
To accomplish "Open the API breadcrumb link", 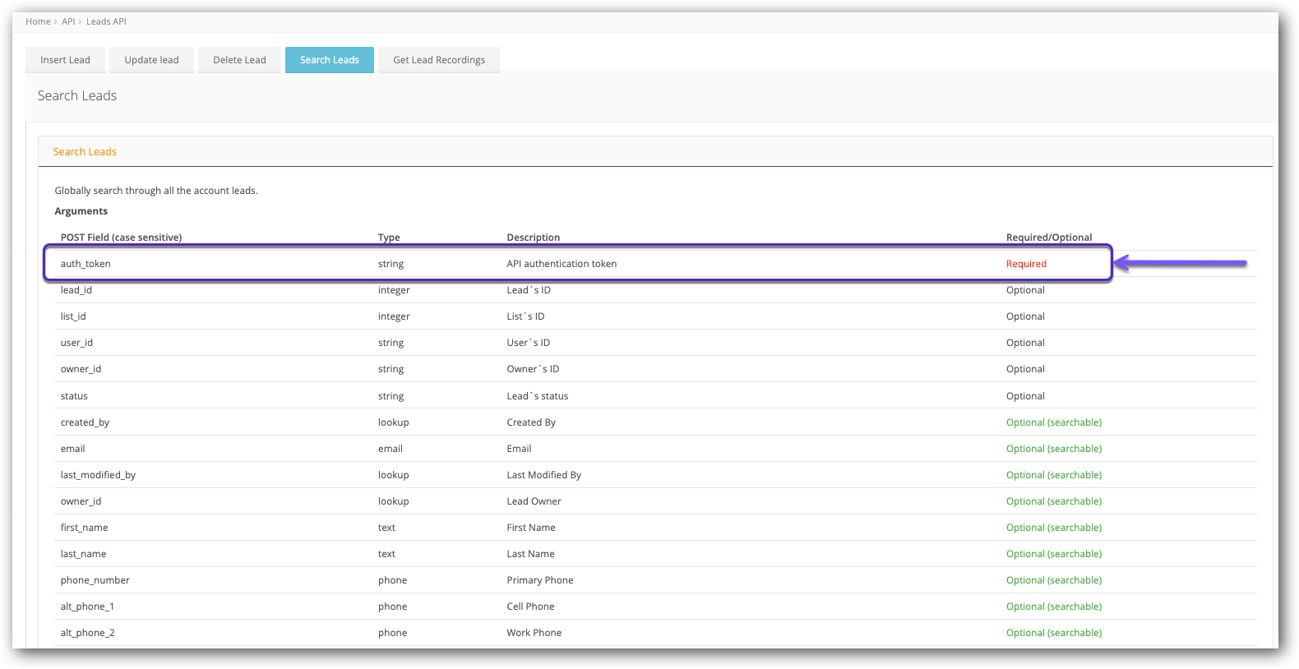I will pos(68,21).
